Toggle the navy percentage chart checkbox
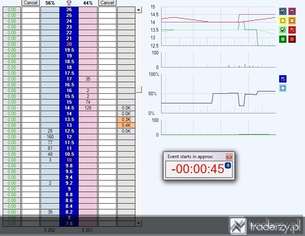Viewport: 305px width, 236px height. tap(283, 79)
